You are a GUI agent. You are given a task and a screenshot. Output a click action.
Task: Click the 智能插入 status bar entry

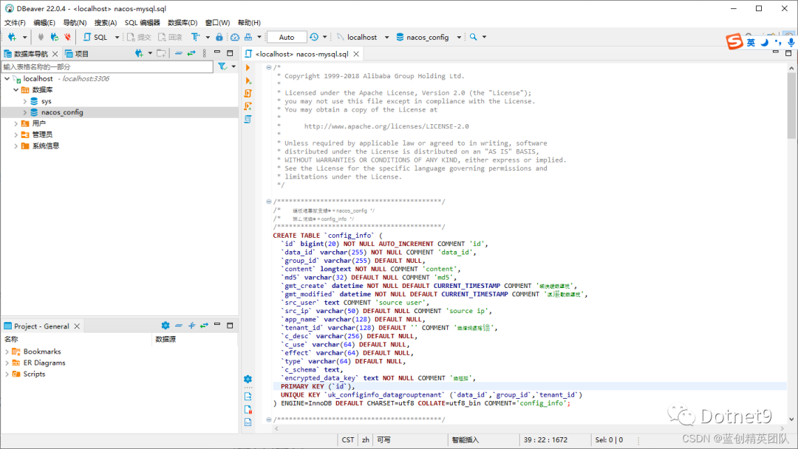point(465,440)
